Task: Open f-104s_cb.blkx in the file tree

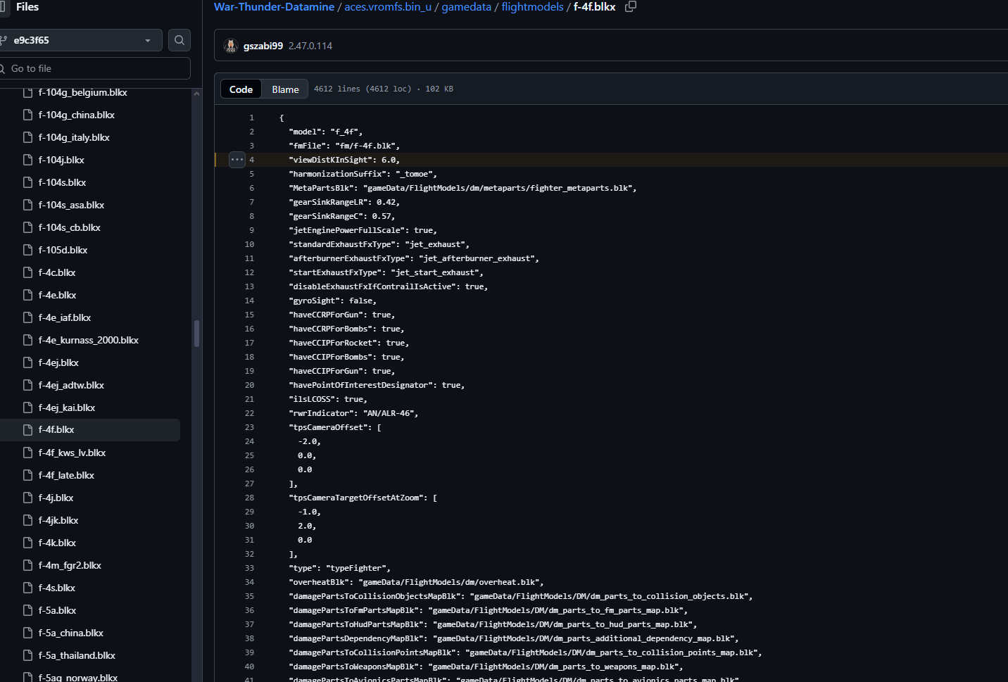Action: tap(70, 227)
